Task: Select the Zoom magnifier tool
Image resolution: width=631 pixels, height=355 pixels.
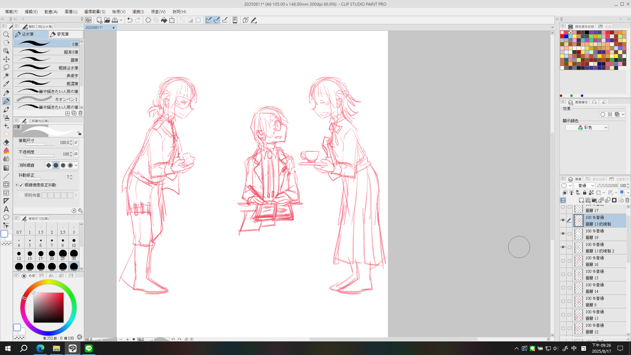Action: coord(6,35)
